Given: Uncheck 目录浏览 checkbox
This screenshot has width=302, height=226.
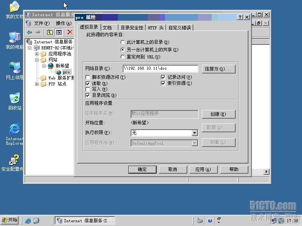Looking at the screenshot, I should click(x=88, y=95).
